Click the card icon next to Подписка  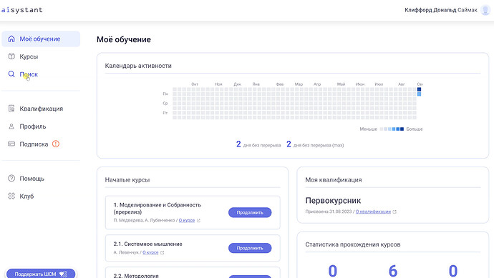tap(11, 144)
